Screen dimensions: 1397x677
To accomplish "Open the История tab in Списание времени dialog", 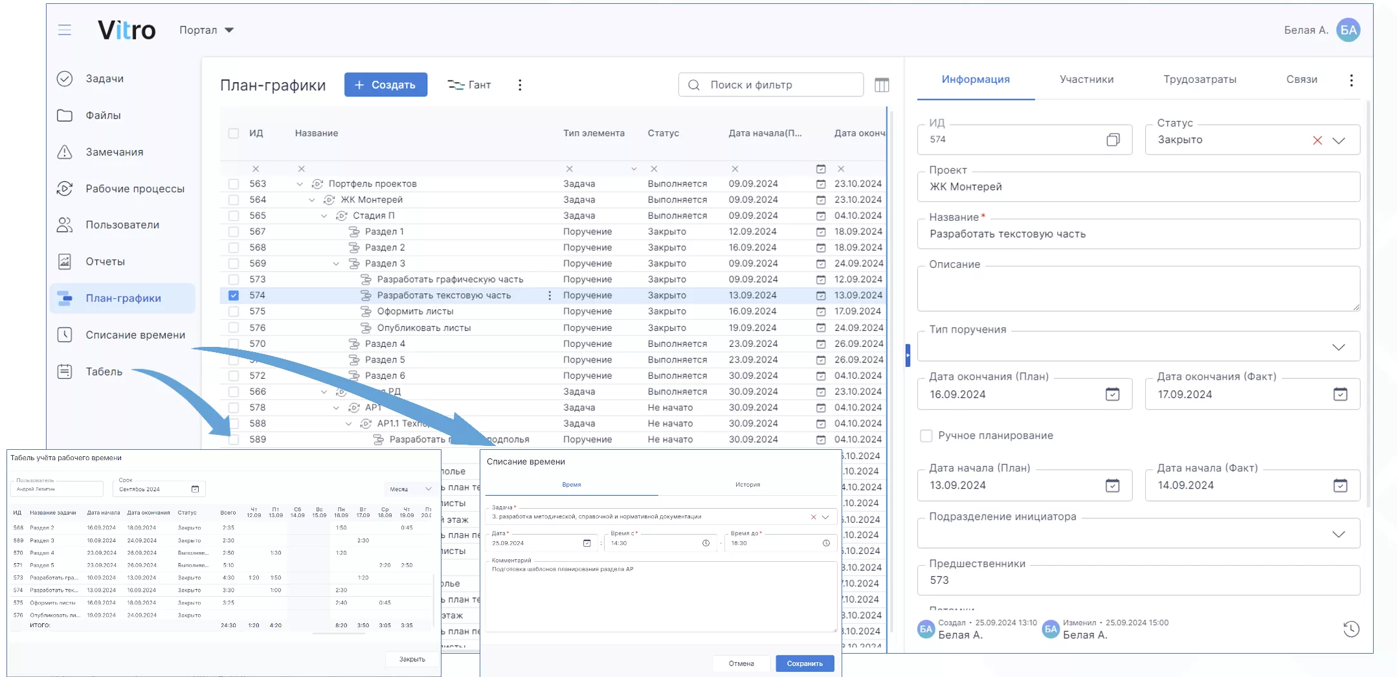I will (x=748, y=483).
